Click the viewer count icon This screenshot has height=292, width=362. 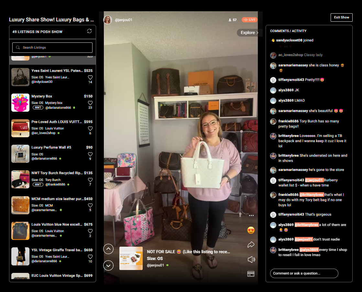pyautogui.click(x=230, y=20)
